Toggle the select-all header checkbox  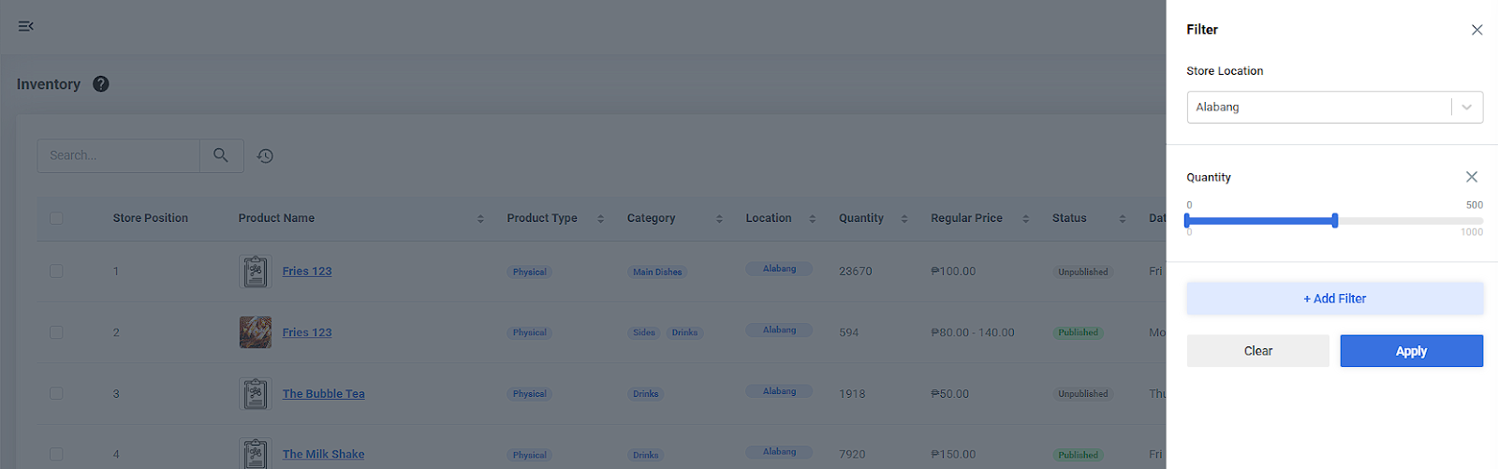pyautogui.click(x=56, y=218)
